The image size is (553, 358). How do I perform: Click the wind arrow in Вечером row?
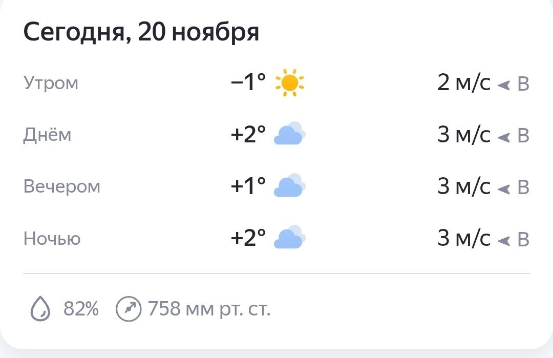pyautogui.click(x=504, y=188)
